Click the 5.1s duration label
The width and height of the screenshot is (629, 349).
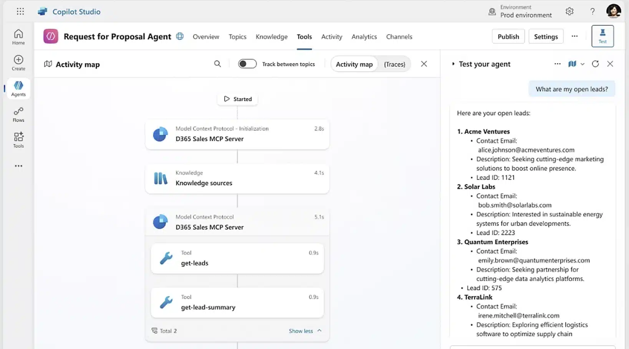(319, 217)
